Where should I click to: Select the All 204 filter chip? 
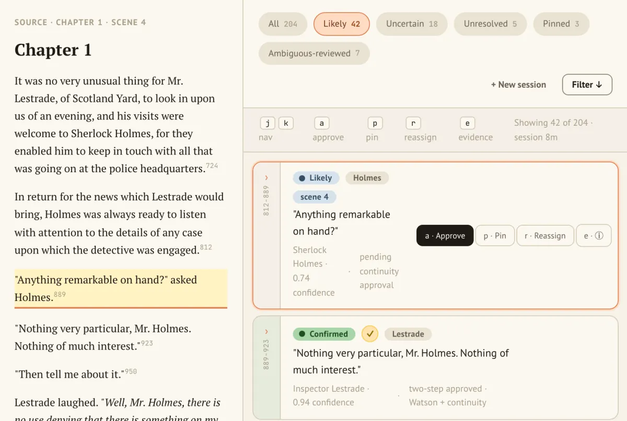coord(283,24)
